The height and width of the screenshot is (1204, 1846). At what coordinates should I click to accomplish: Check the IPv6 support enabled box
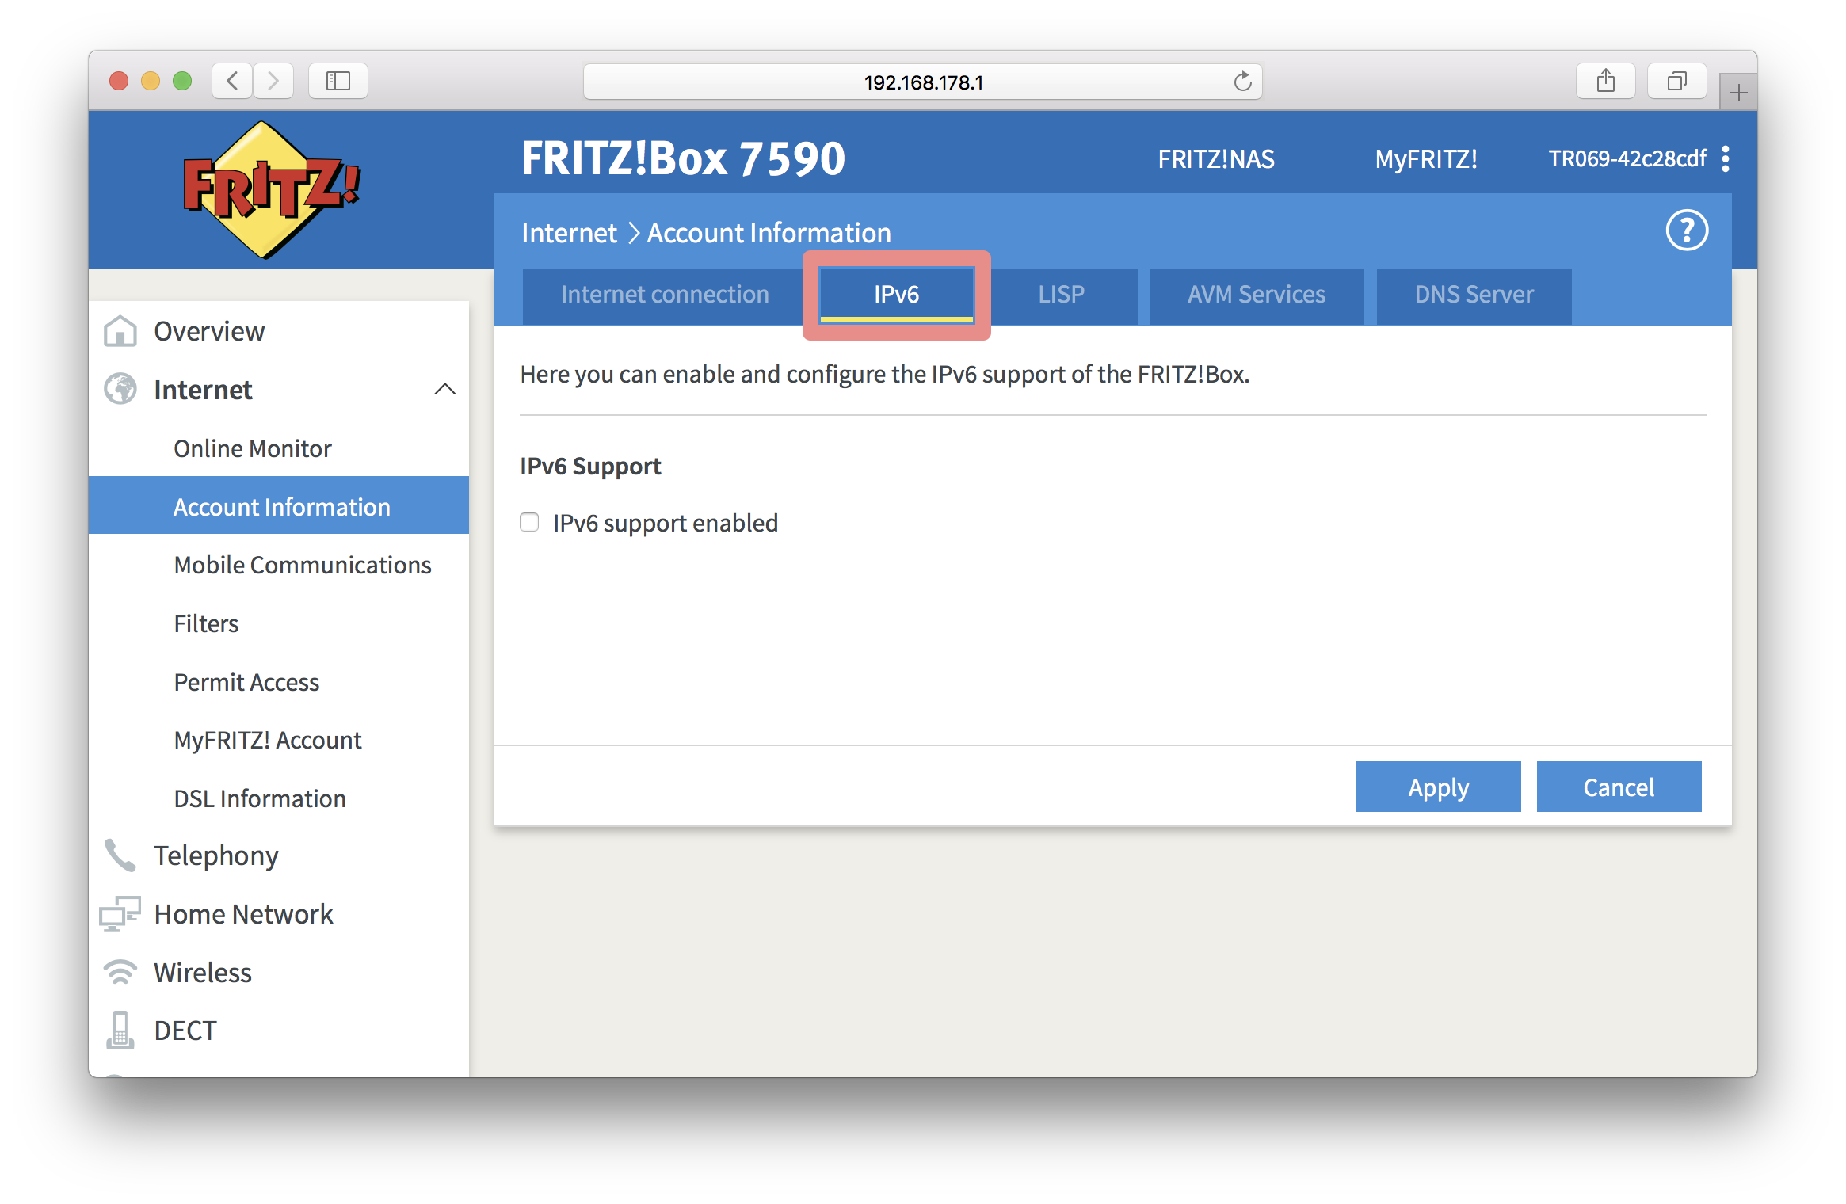pyautogui.click(x=528, y=522)
